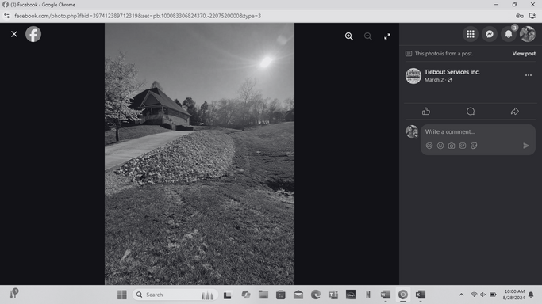
Task: Open the post options three-dot menu
Action: pyautogui.click(x=529, y=75)
